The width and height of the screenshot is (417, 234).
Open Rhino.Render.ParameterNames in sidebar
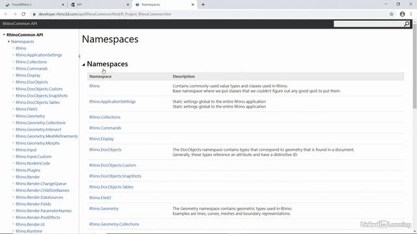point(44,211)
